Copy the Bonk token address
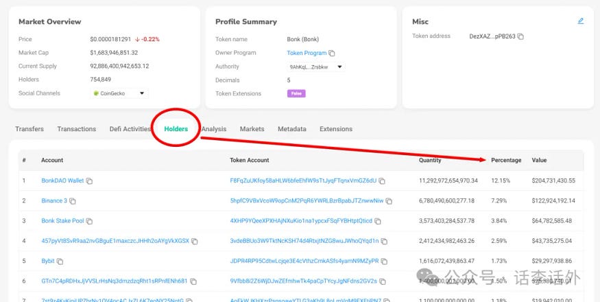The width and height of the screenshot is (600, 302). pos(521,36)
